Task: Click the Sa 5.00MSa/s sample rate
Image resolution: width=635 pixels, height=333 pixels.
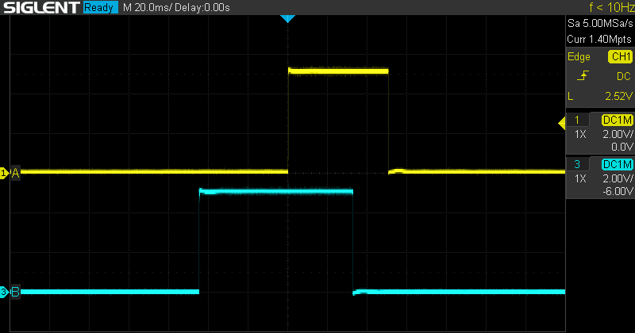Action: [599, 25]
